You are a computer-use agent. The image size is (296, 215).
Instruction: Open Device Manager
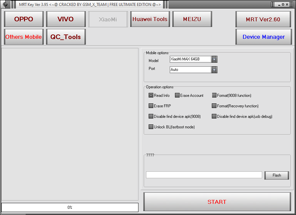coord(263,37)
